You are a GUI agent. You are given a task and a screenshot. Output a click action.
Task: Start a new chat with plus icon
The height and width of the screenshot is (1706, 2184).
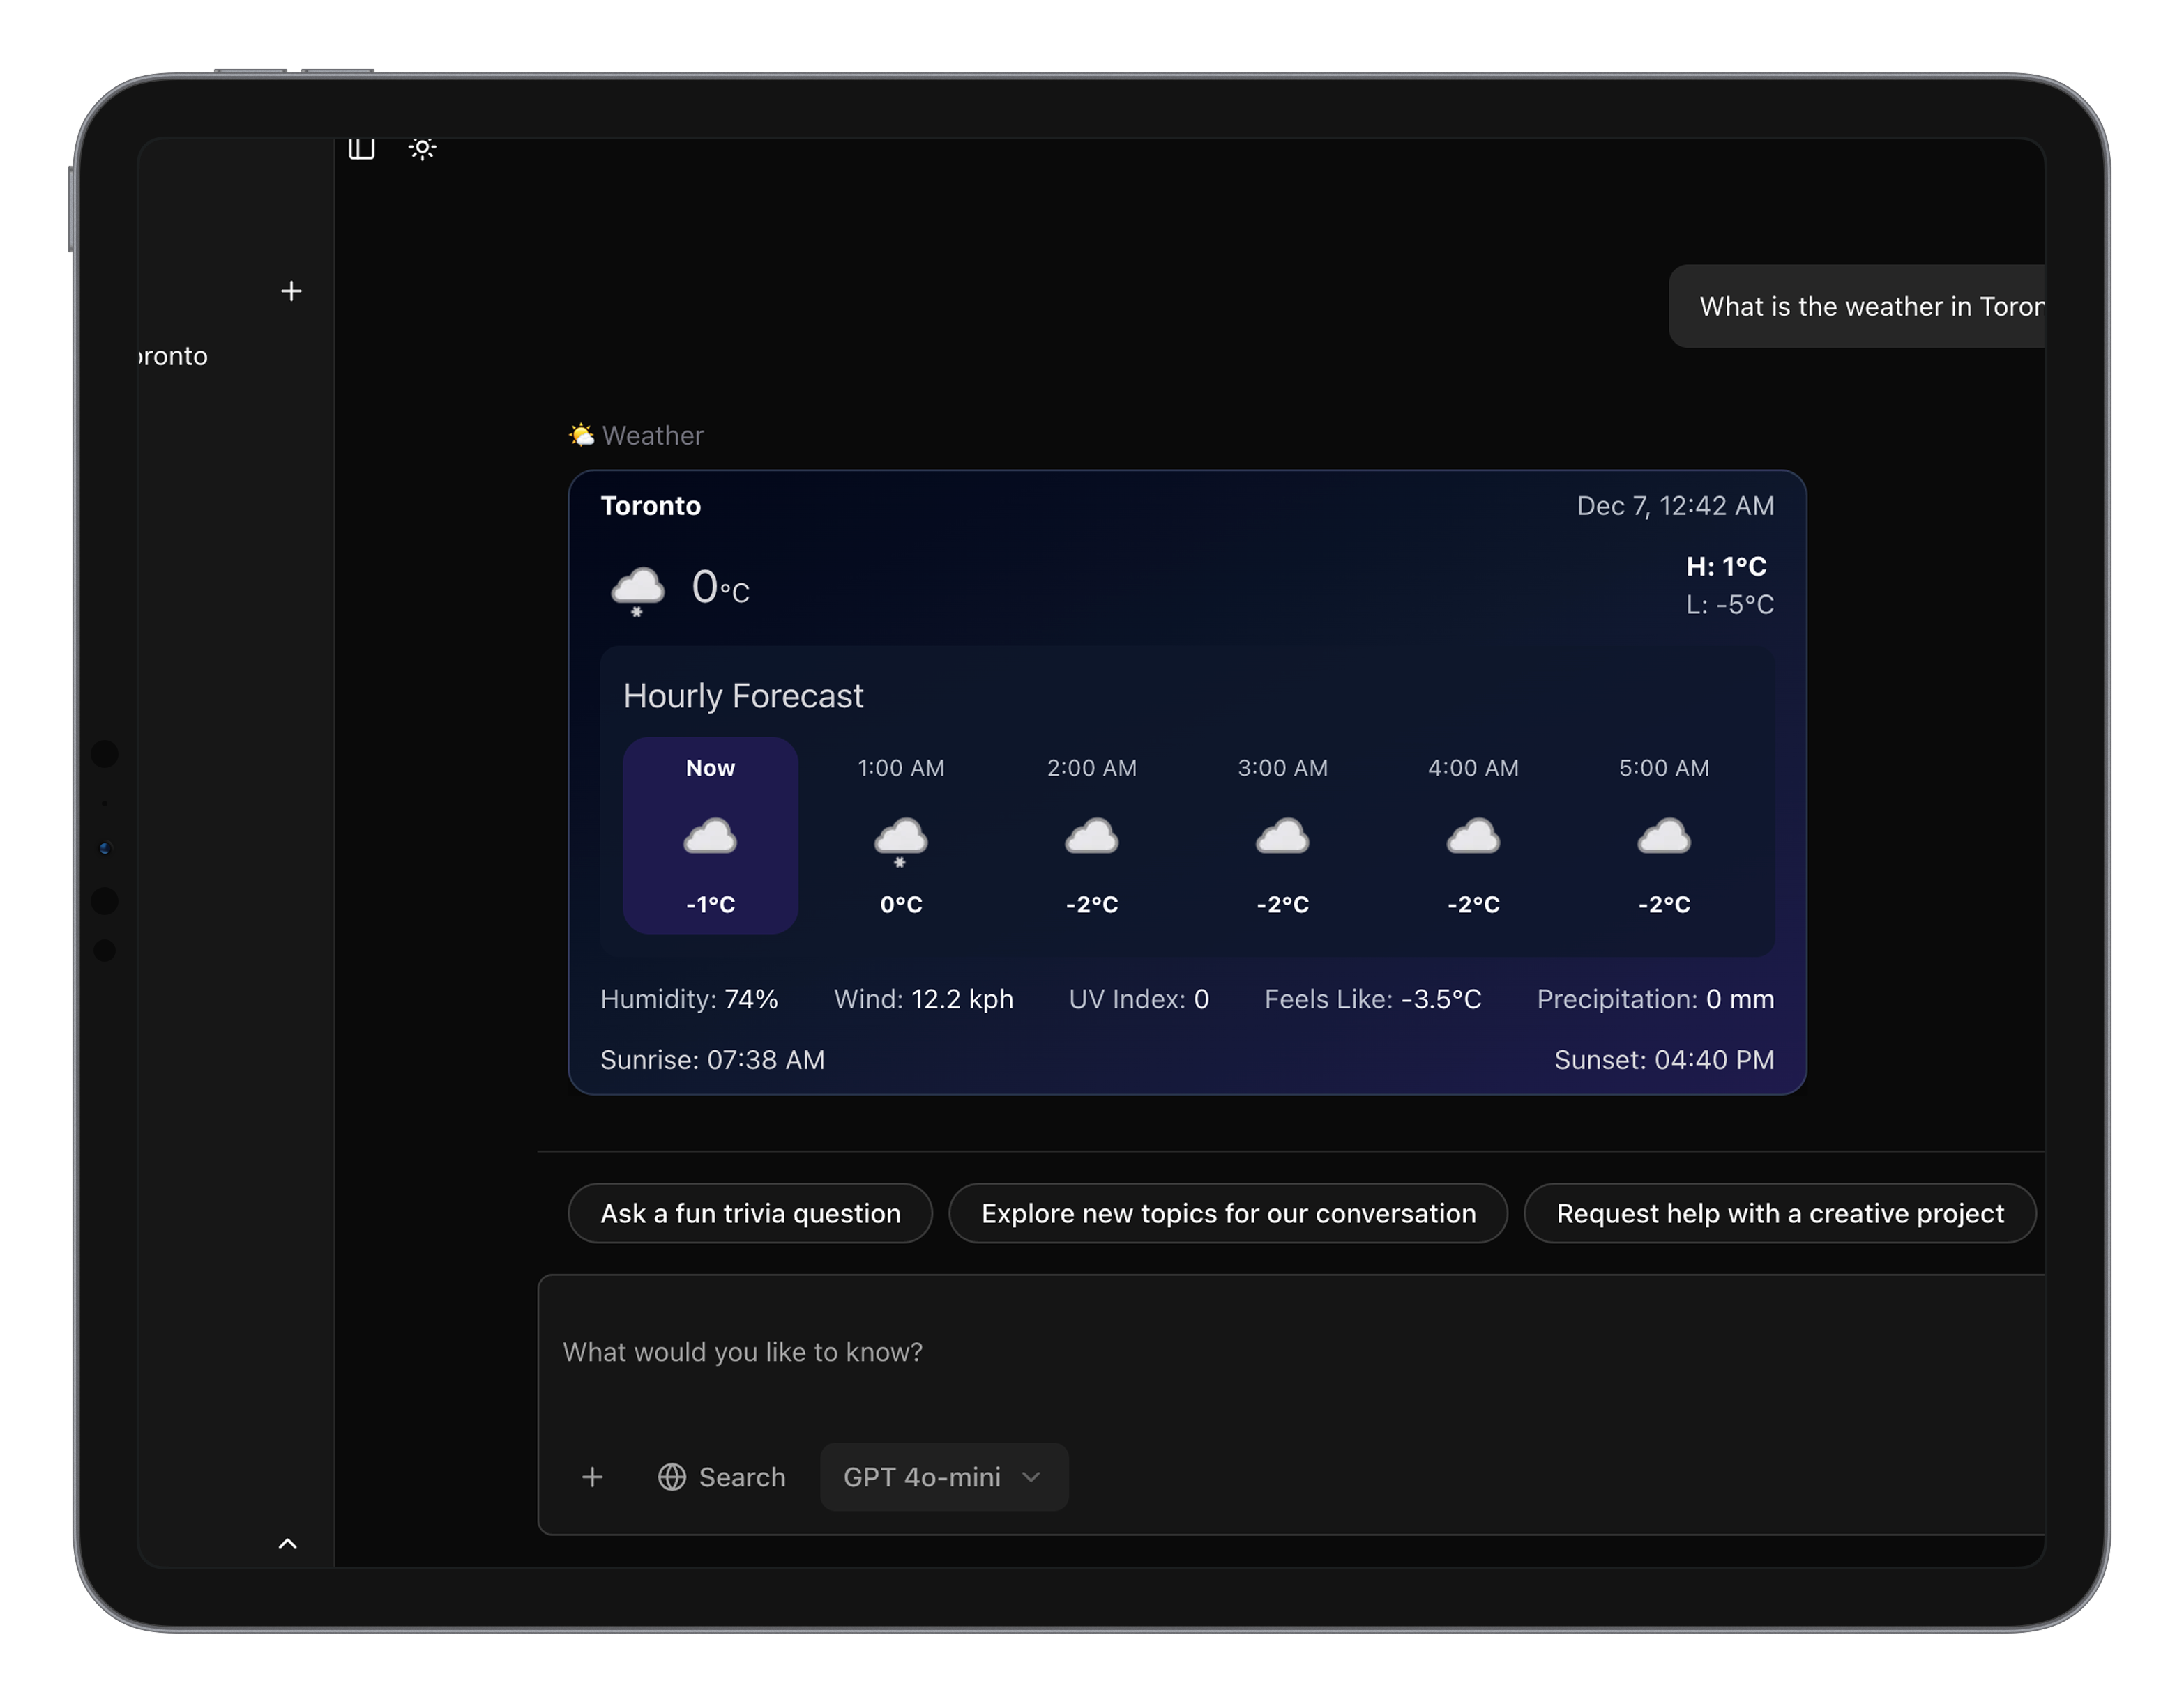click(x=291, y=291)
